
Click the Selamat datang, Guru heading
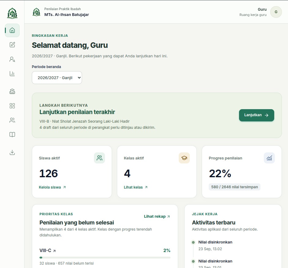coord(70,45)
